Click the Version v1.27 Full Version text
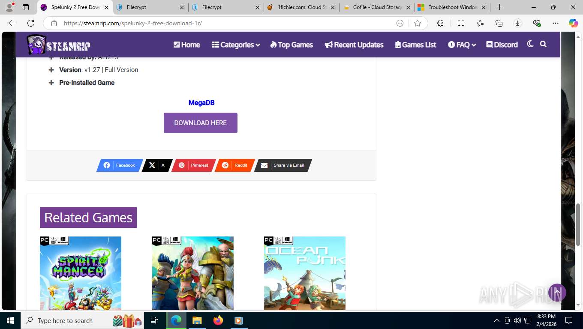 pyautogui.click(x=99, y=70)
